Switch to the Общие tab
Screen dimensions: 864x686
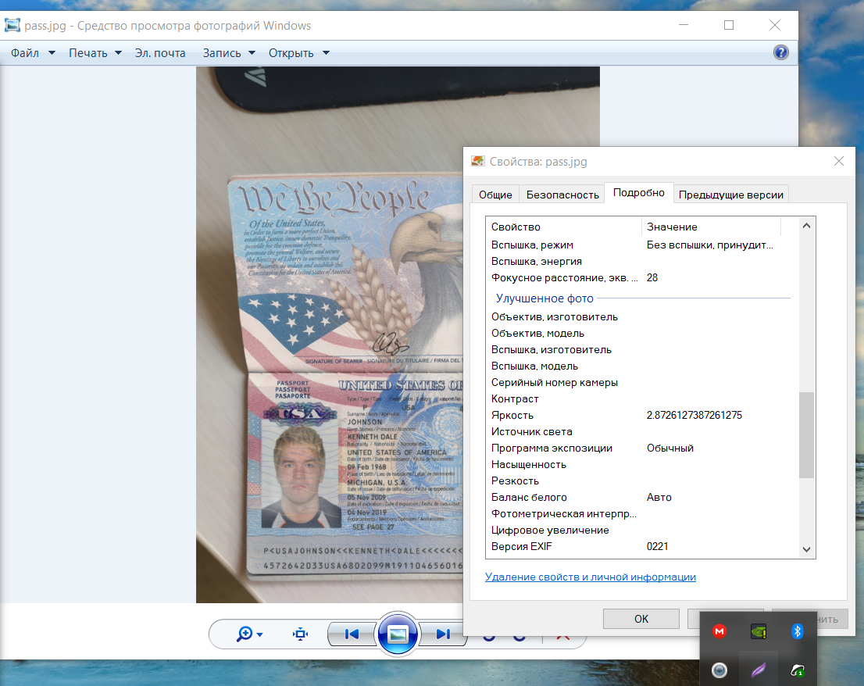[x=495, y=195]
